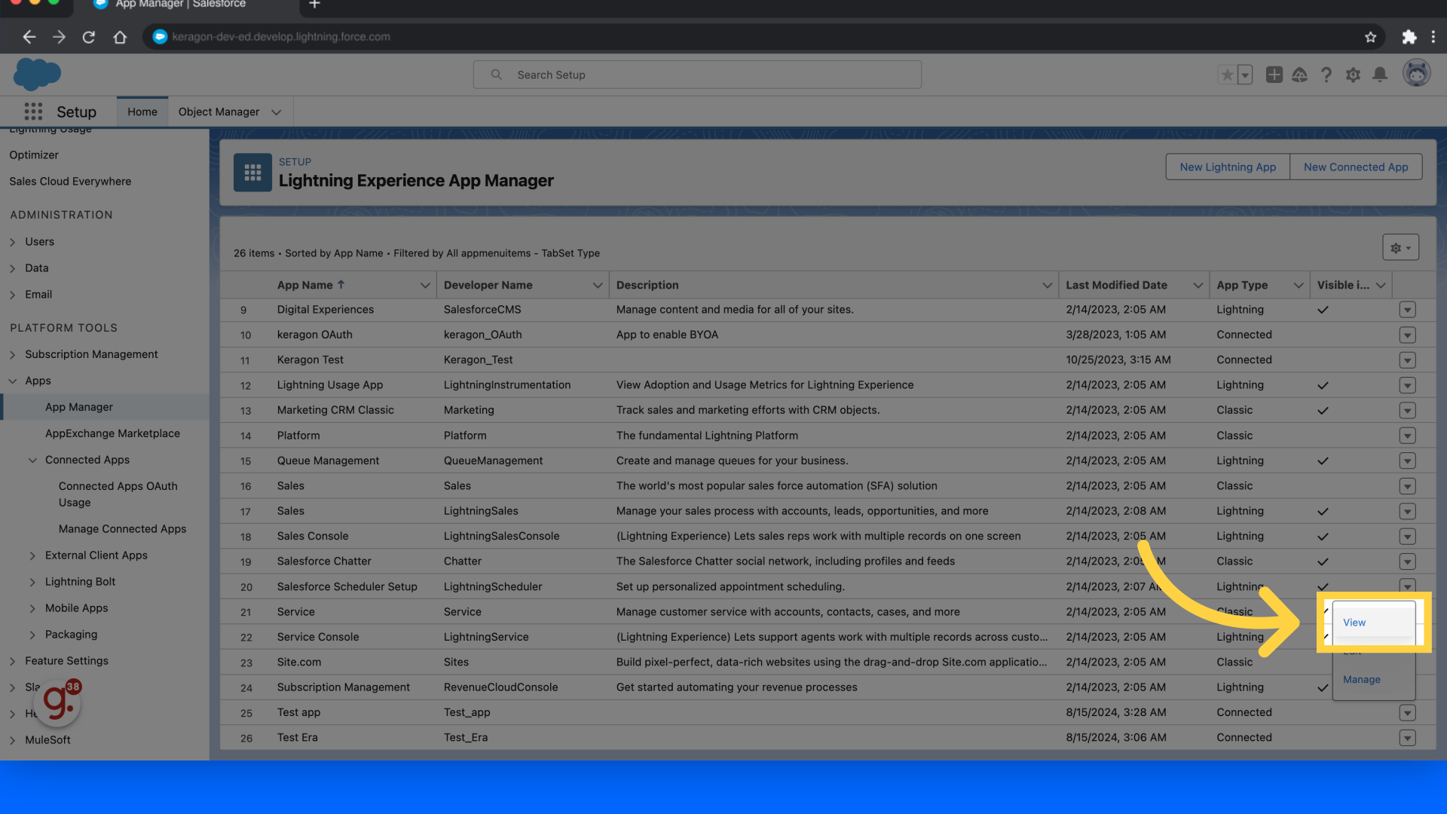Expand Lightning Bolt section
Viewport: 1447px width, 814px height.
click(32, 582)
